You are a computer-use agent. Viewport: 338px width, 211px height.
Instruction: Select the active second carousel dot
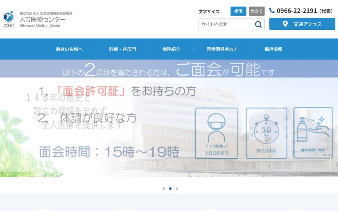click(170, 189)
